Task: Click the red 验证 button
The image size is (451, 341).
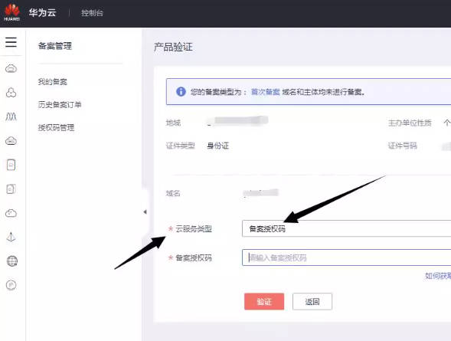Action: [264, 301]
